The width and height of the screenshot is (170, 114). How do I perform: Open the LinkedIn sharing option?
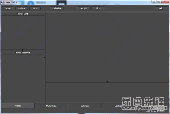click(x=57, y=9)
